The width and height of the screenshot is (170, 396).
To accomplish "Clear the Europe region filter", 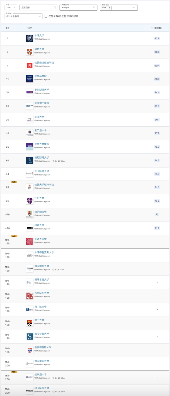I will click(x=94, y=7).
